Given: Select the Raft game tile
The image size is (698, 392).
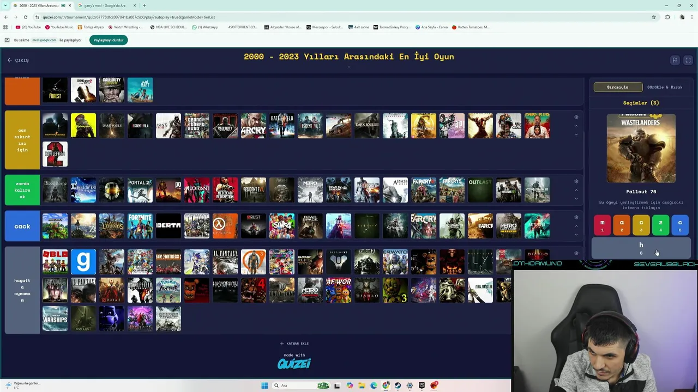Looking at the screenshot, I should (140, 90).
